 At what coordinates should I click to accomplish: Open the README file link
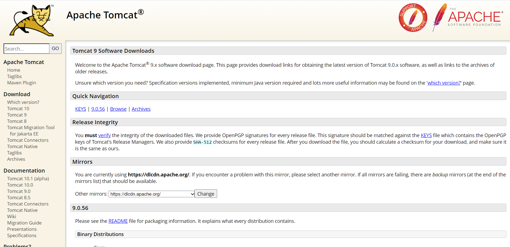[x=118, y=221]
